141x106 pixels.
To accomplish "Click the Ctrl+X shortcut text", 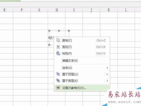I will (x=101, y=47).
